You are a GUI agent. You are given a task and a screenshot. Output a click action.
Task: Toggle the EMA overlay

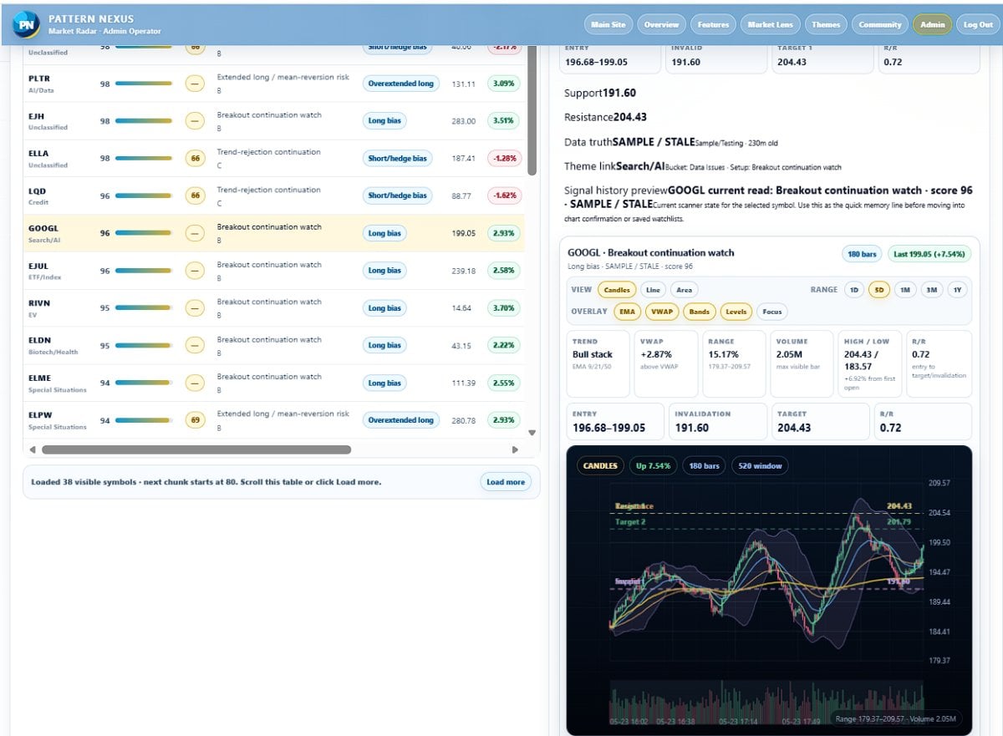626,312
